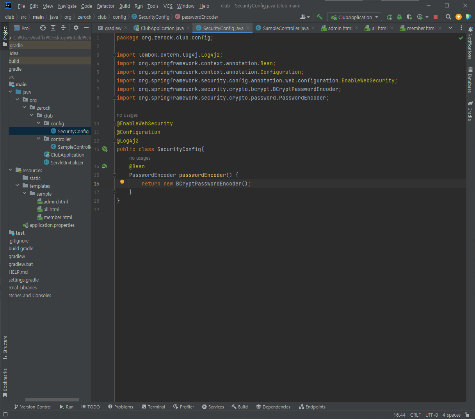Click the orange IDE update arrow icon

459,17
